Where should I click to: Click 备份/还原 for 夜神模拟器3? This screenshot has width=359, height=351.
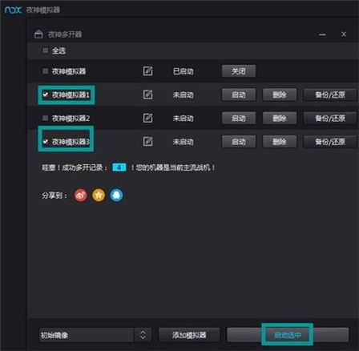pyautogui.click(x=330, y=142)
